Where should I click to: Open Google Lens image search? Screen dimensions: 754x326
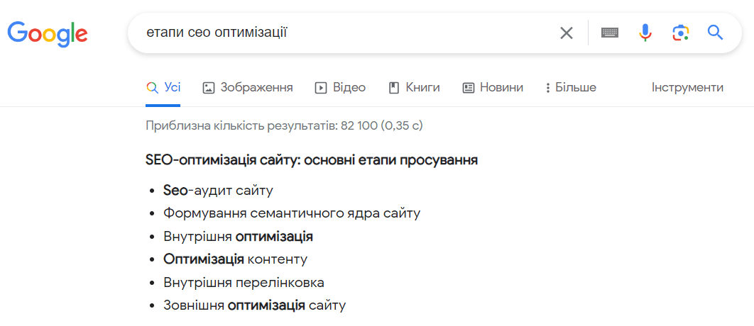pyautogui.click(x=680, y=33)
